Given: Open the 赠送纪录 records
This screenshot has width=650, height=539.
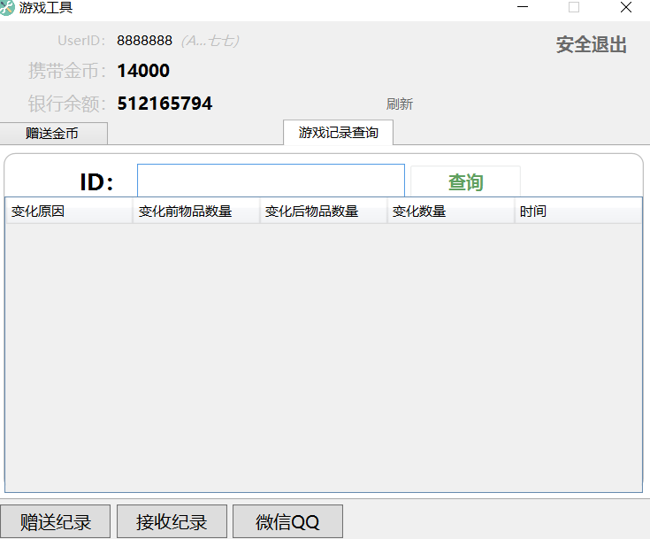Looking at the screenshot, I should (x=55, y=521).
